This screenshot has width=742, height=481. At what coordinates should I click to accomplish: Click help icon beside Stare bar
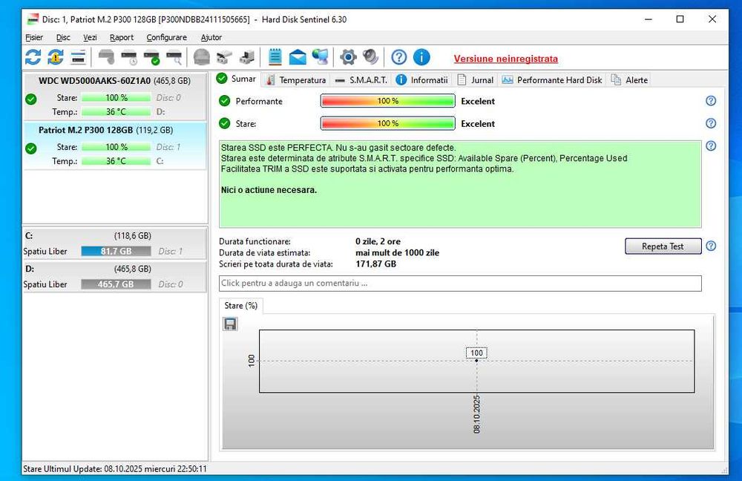point(711,123)
